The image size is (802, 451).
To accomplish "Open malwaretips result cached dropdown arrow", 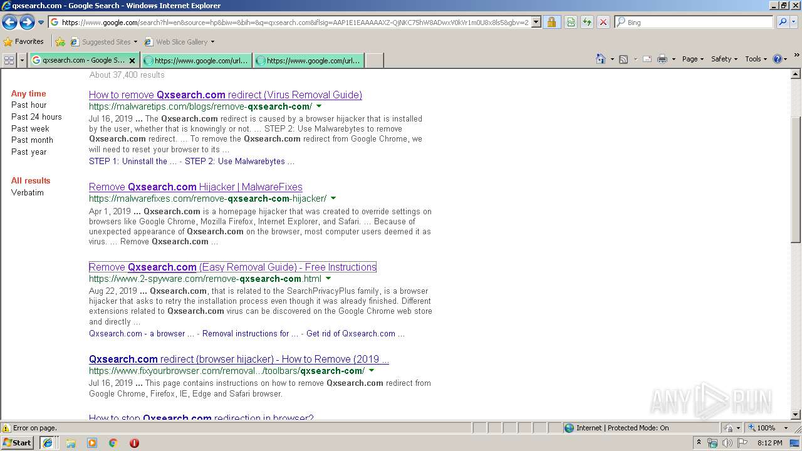I will tap(319, 106).
